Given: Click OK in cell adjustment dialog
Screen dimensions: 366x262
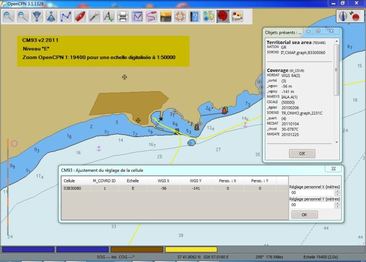Looking at the screenshot, I should 304,214.
